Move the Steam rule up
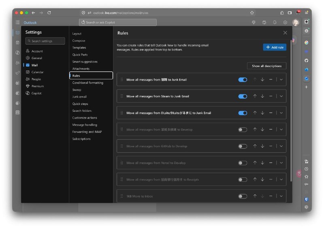This screenshot has width=324, height=228. click(255, 96)
